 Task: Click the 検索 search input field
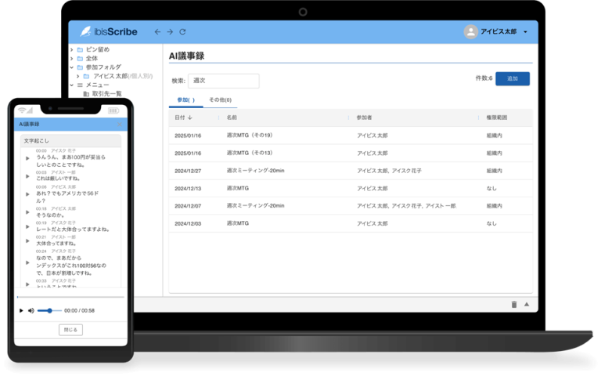[223, 81]
